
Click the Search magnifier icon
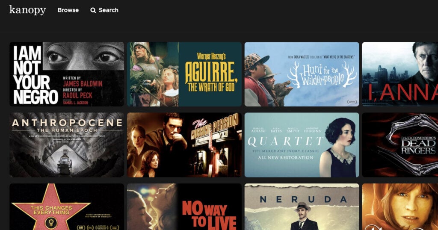coord(93,10)
